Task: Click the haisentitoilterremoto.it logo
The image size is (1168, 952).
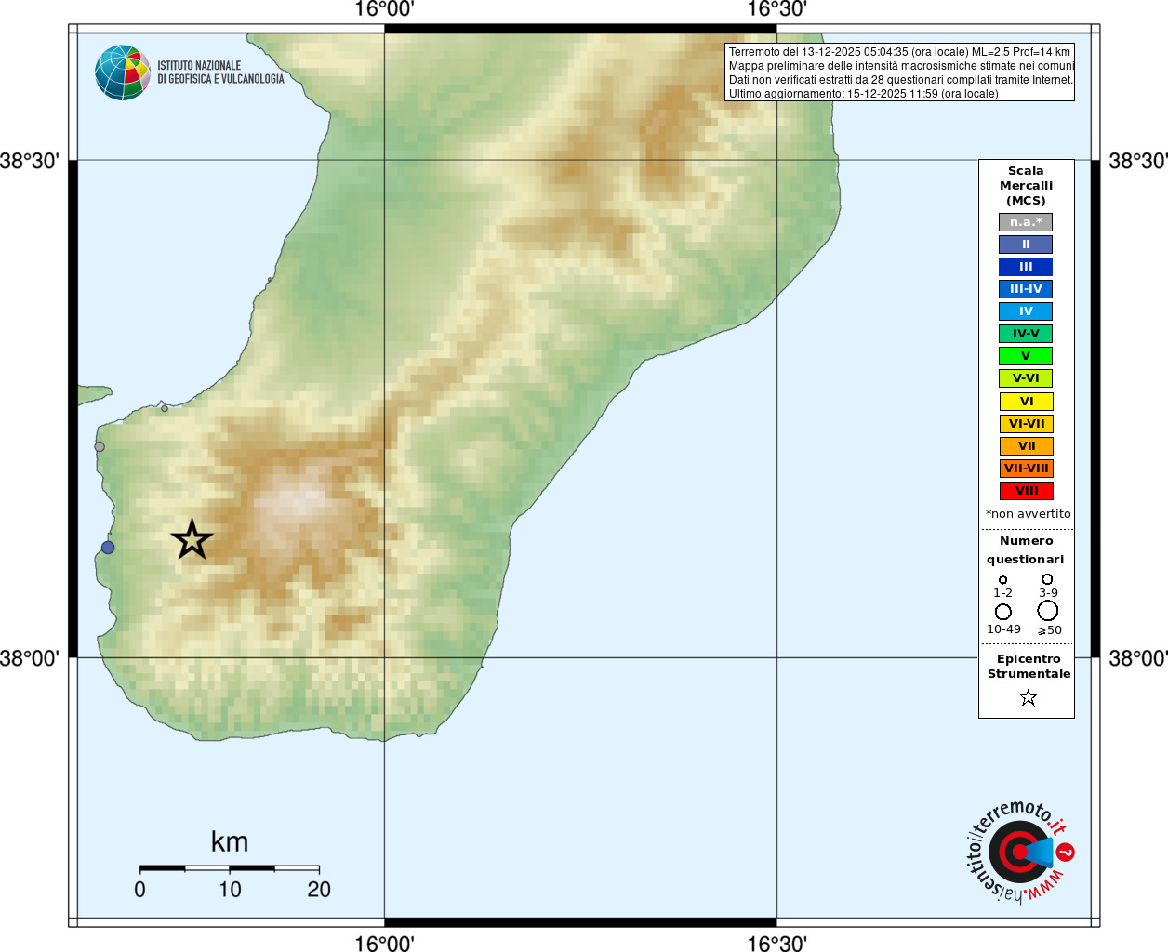Action: [1020, 852]
